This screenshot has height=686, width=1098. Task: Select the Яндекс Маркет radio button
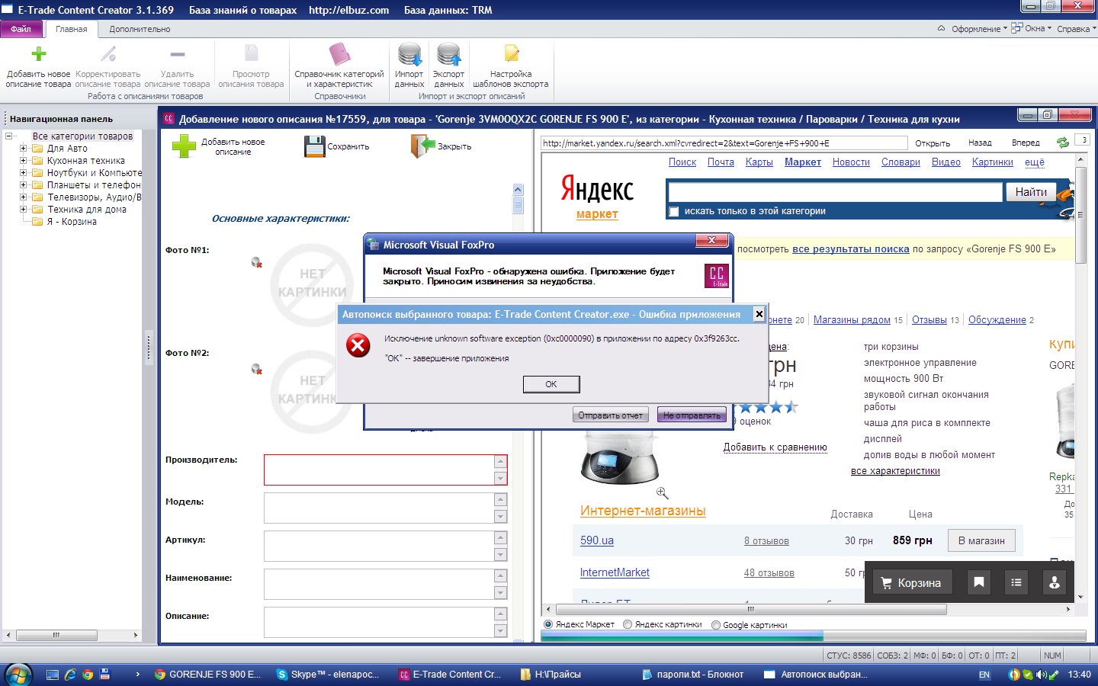tap(547, 624)
